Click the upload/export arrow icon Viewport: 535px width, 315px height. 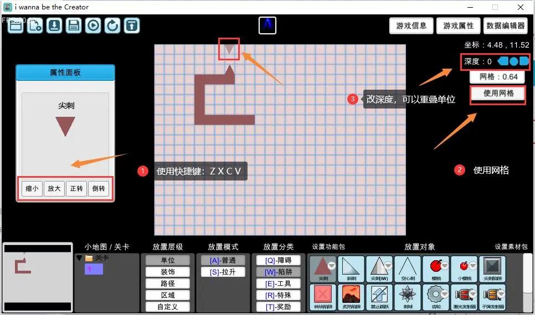(132, 25)
